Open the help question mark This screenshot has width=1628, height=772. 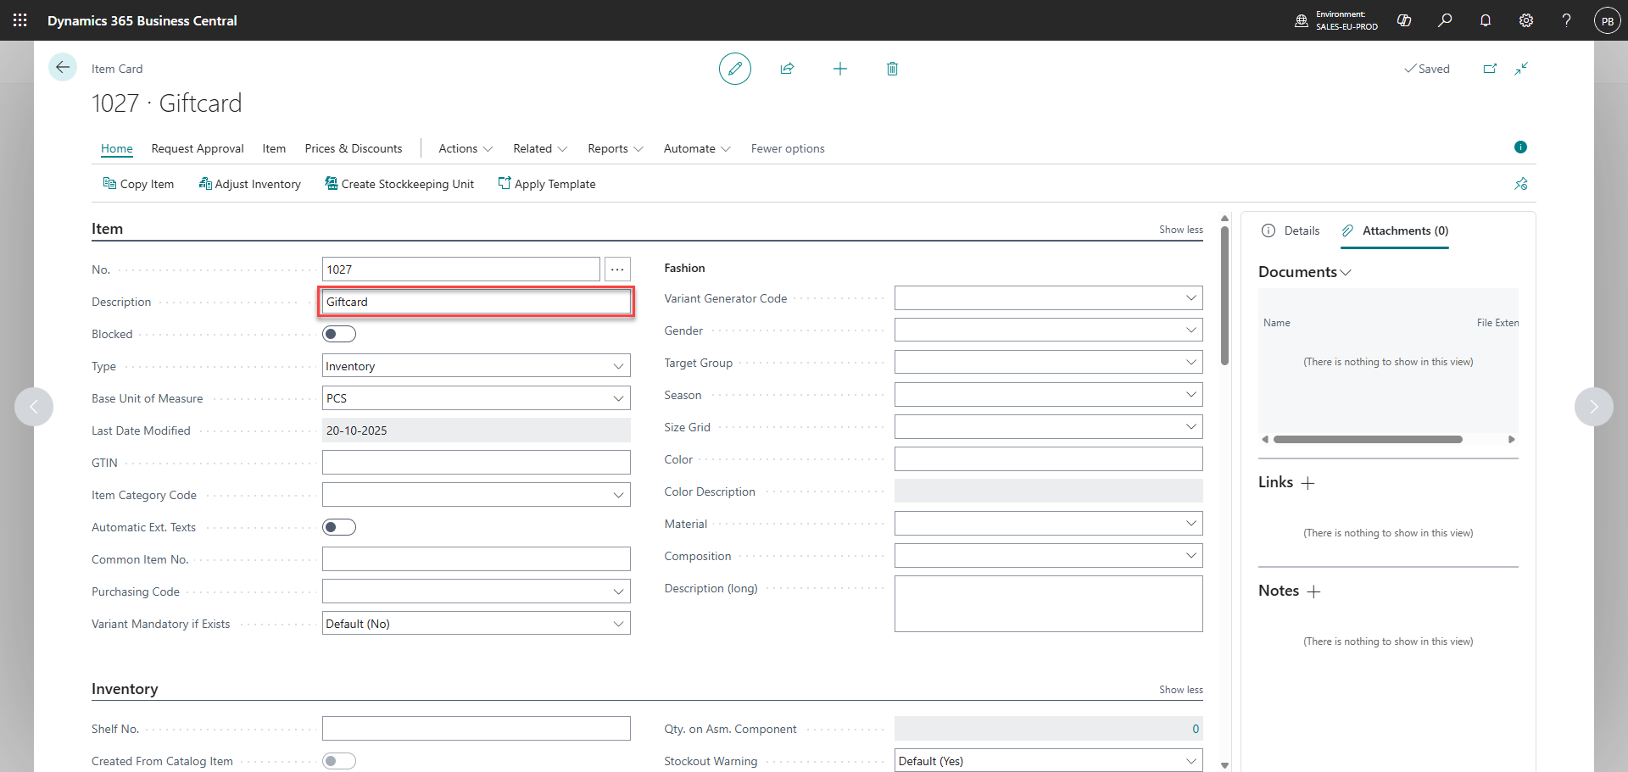point(1566,20)
